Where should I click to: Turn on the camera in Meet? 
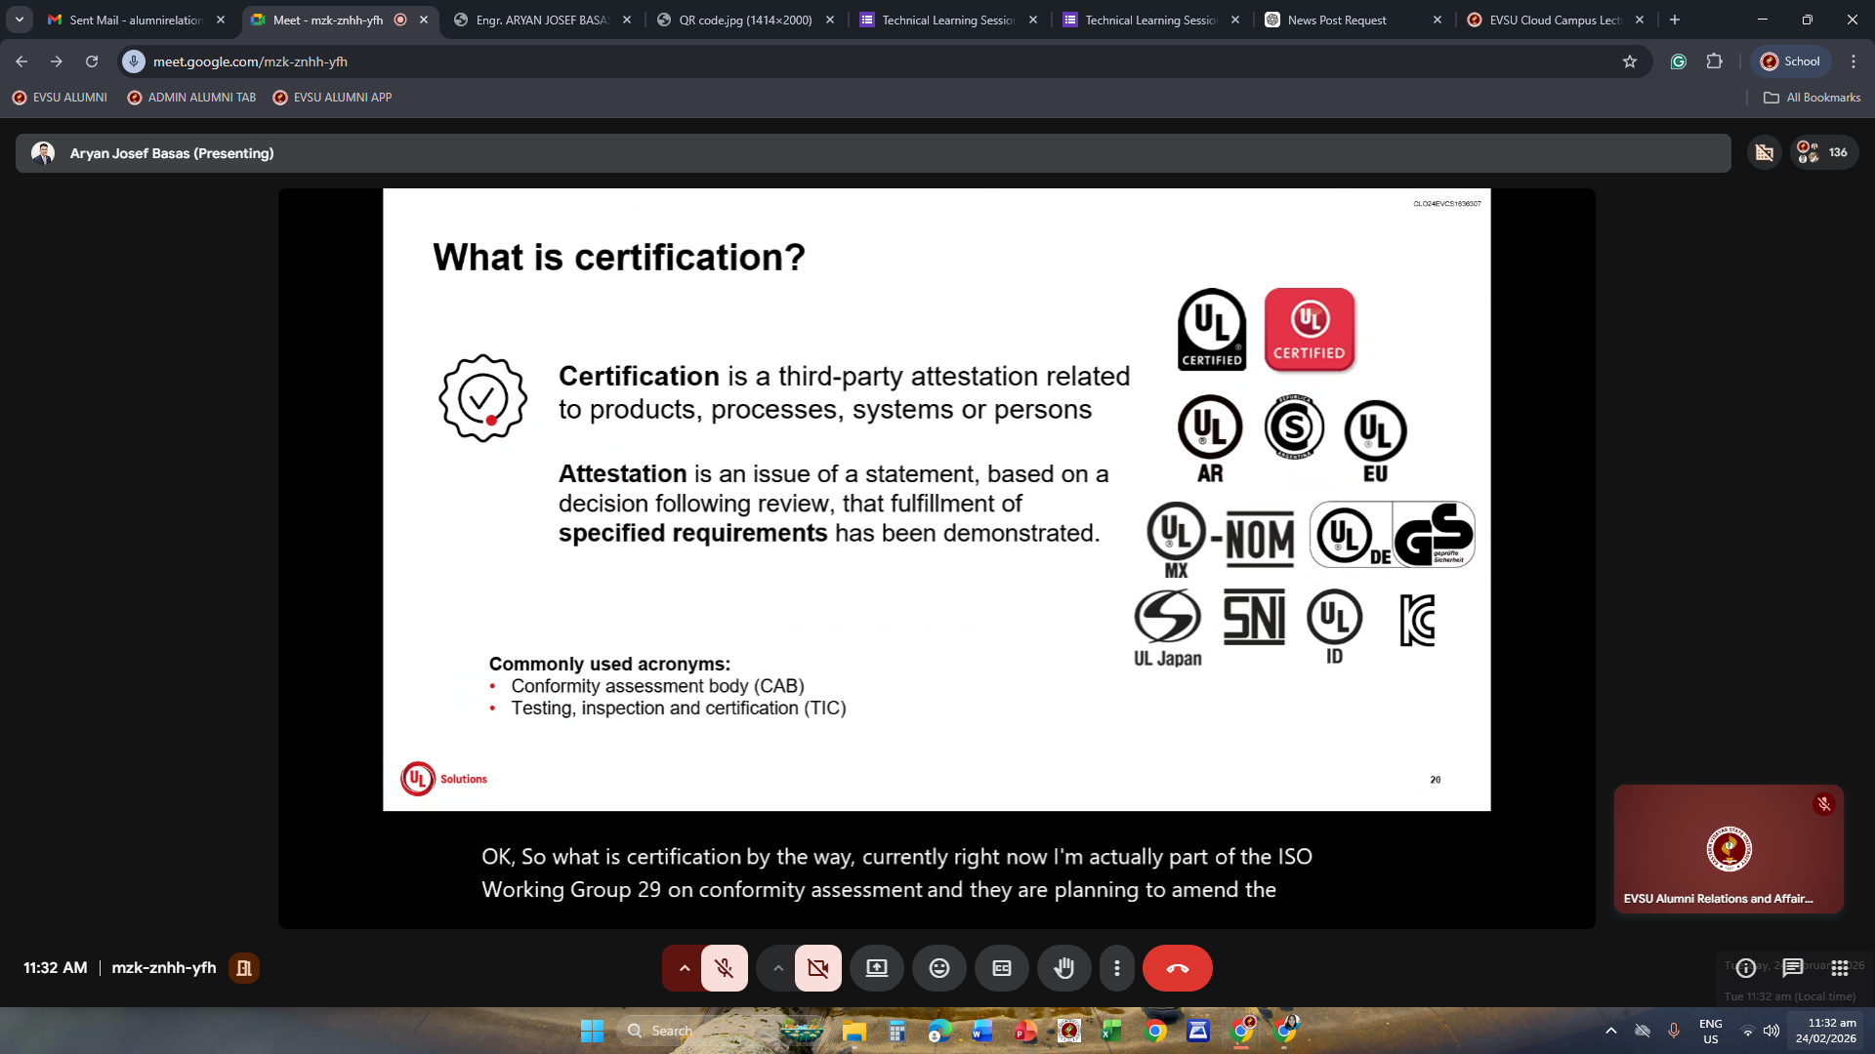coord(817,968)
